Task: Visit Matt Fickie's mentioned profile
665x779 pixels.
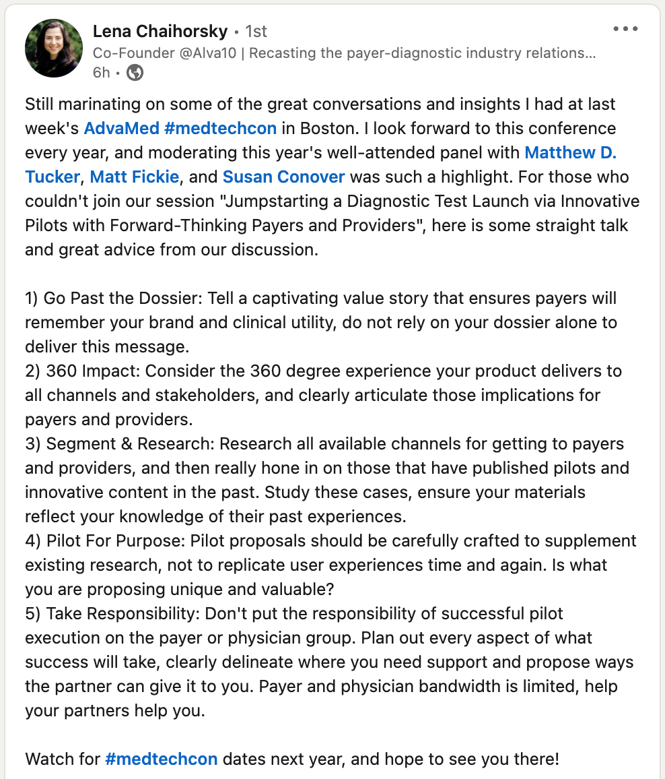Action: [135, 177]
